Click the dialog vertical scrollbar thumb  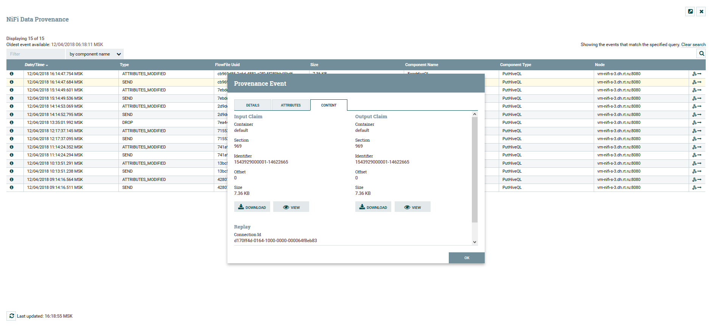475,170
